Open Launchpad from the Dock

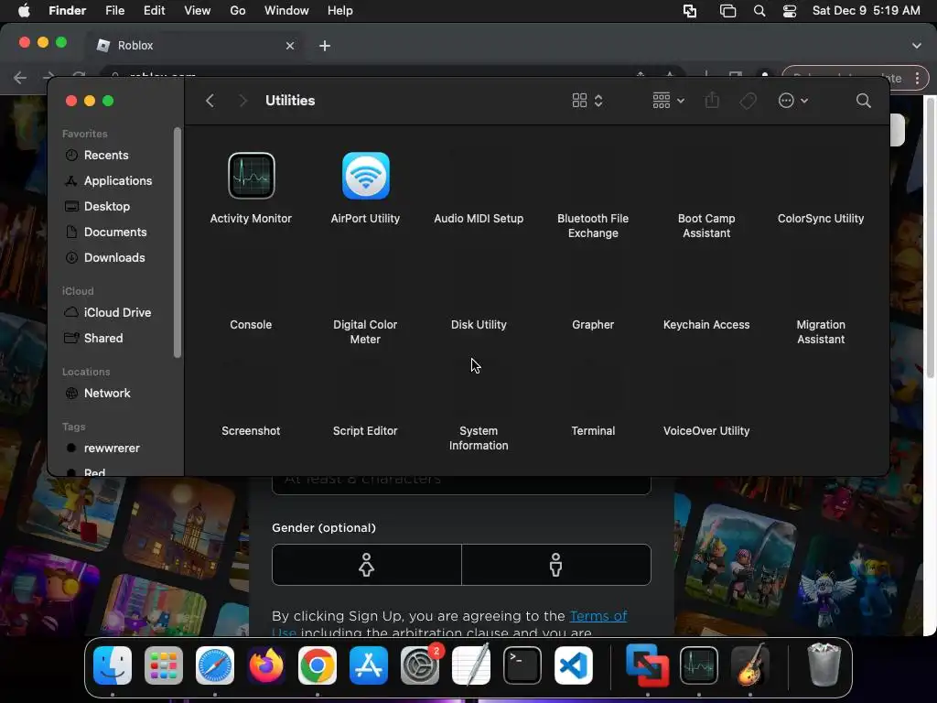164,665
